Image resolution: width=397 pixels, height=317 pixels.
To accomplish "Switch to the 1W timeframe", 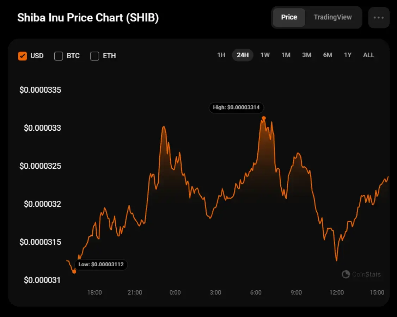I will click(x=265, y=55).
